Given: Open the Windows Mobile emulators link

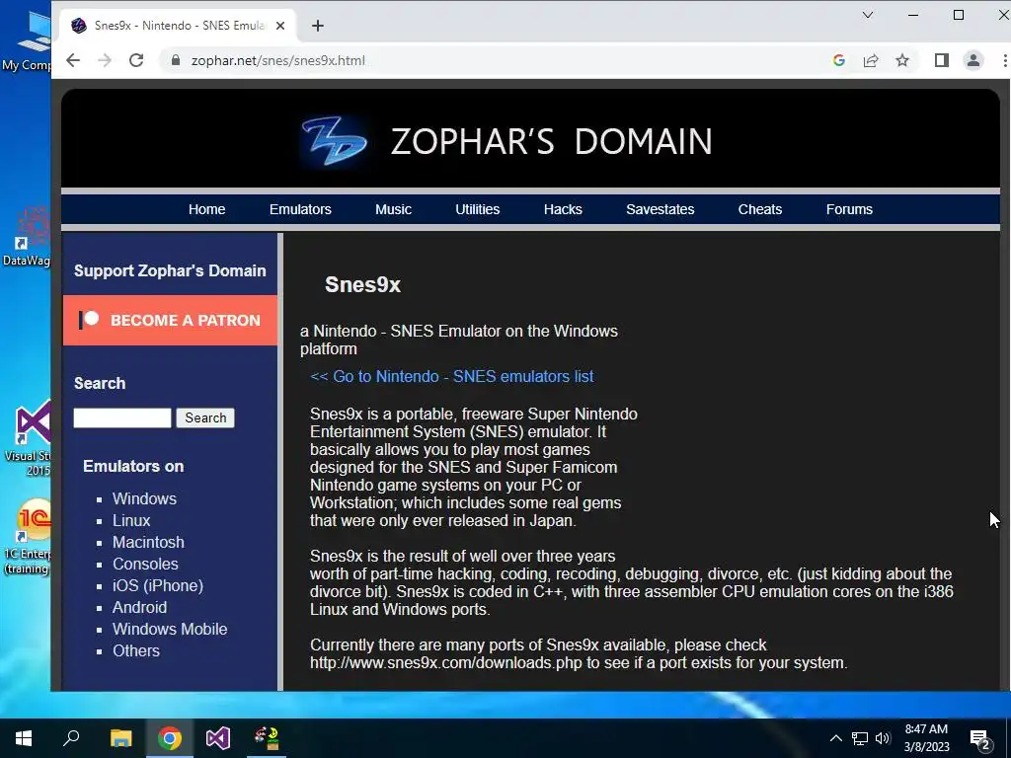Looking at the screenshot, I should click(x=170, y=629).
